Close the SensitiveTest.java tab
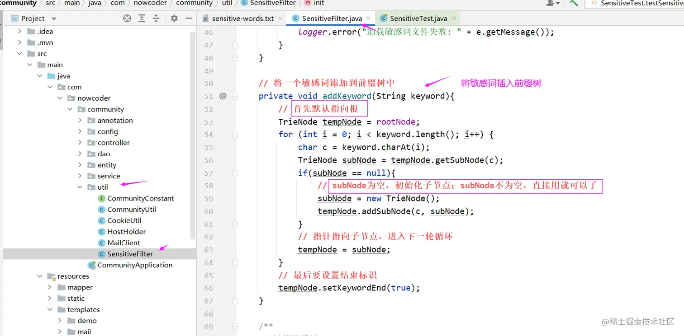This screenshot has height=336, width=684. pyautogui.click(x=453, y=19)
